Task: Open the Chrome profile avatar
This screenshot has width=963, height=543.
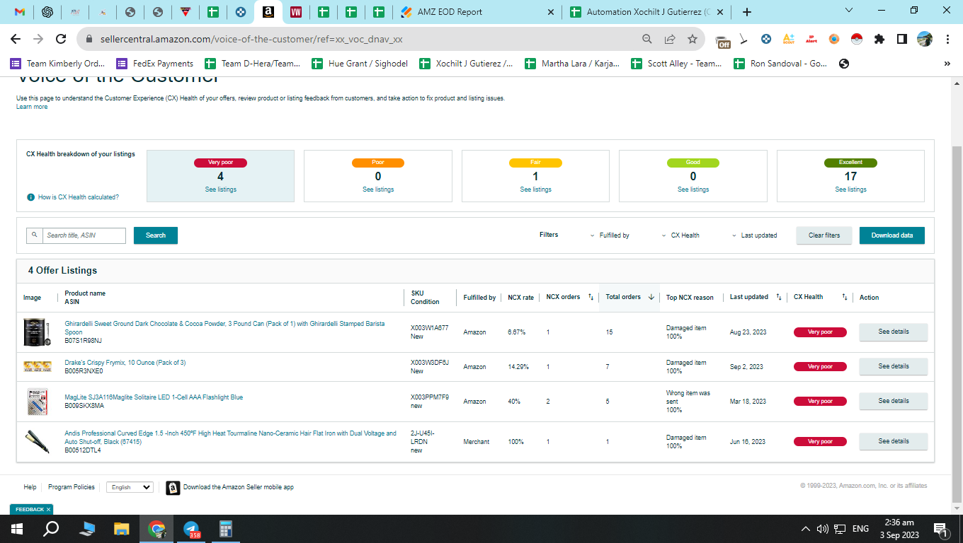Action: coord(925,39)
